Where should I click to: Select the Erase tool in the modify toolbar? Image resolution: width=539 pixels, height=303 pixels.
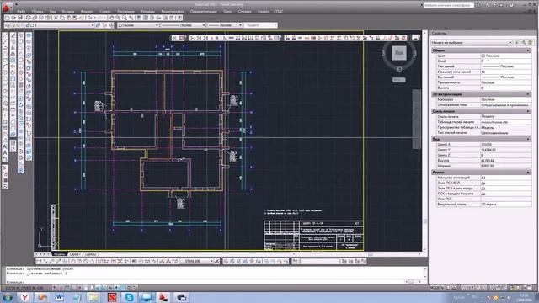[x=13, y=35]
